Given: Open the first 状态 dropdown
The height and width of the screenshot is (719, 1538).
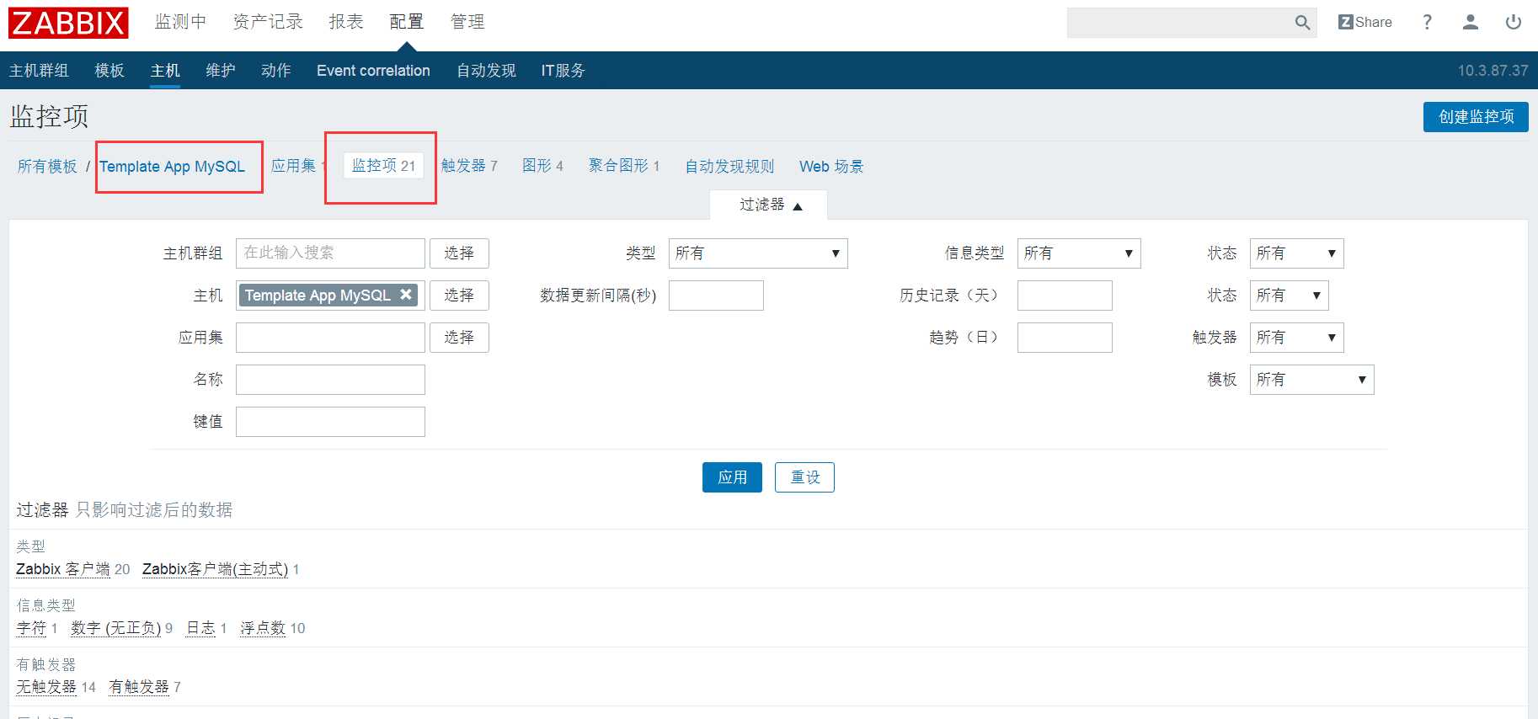Looking at the screenshot, I should (x=1296, y=253).
